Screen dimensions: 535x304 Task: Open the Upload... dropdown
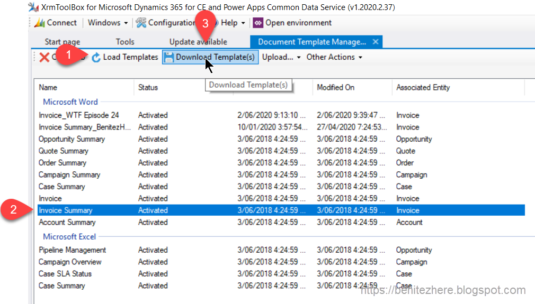point(281,57)
